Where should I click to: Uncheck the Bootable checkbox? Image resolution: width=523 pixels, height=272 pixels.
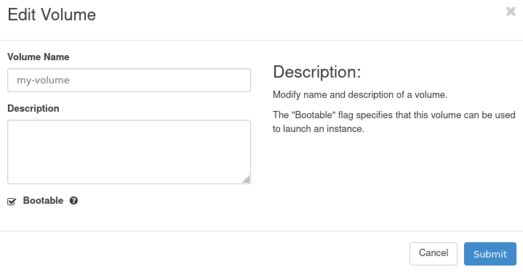tap(12, 201)
